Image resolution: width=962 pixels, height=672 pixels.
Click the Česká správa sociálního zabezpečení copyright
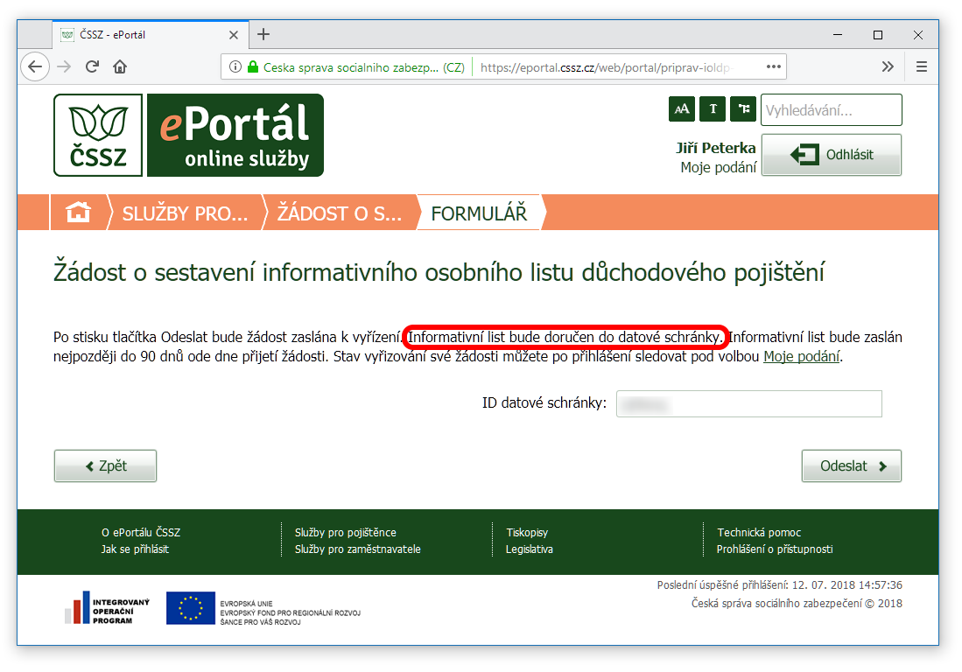click(797, 604)
